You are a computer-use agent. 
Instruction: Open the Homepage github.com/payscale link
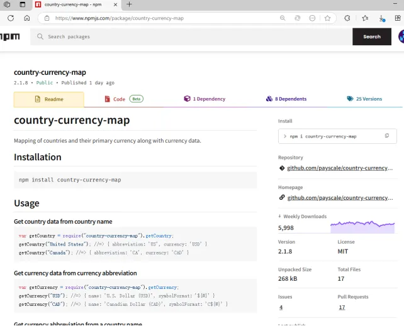(340, 198)
